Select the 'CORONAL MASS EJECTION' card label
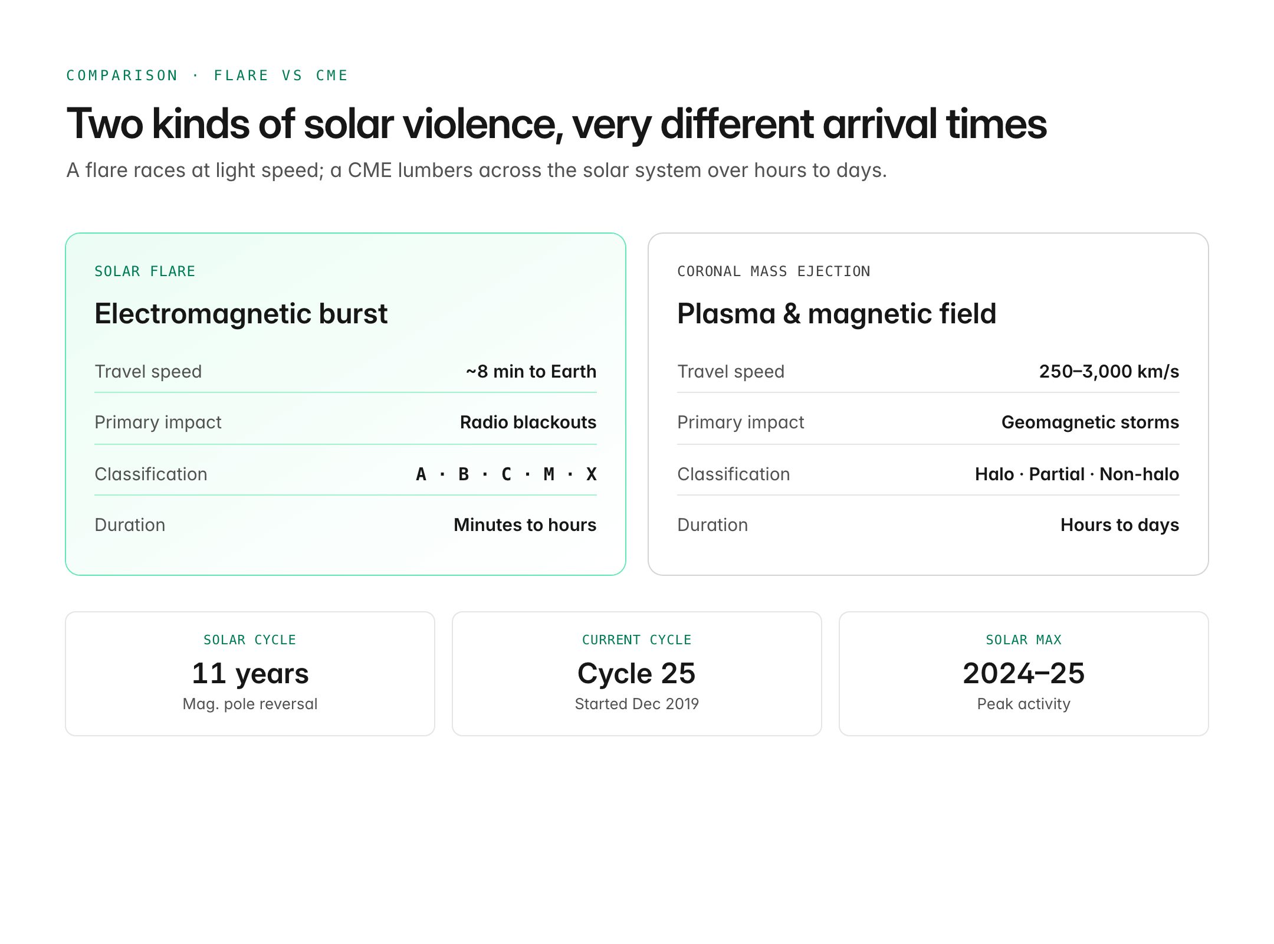The height and width of the screenshot is (944, 1274). coord(773,271)
